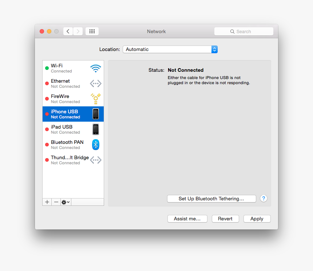Focus the Search field
The height and width of the screenshot is (271, 313).
tap(244, 31)
